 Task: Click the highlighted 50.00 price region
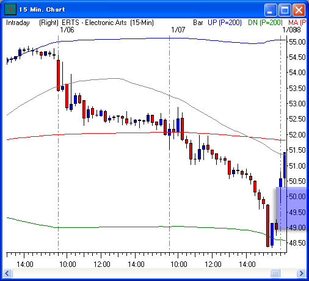click(x=291, y=208)
